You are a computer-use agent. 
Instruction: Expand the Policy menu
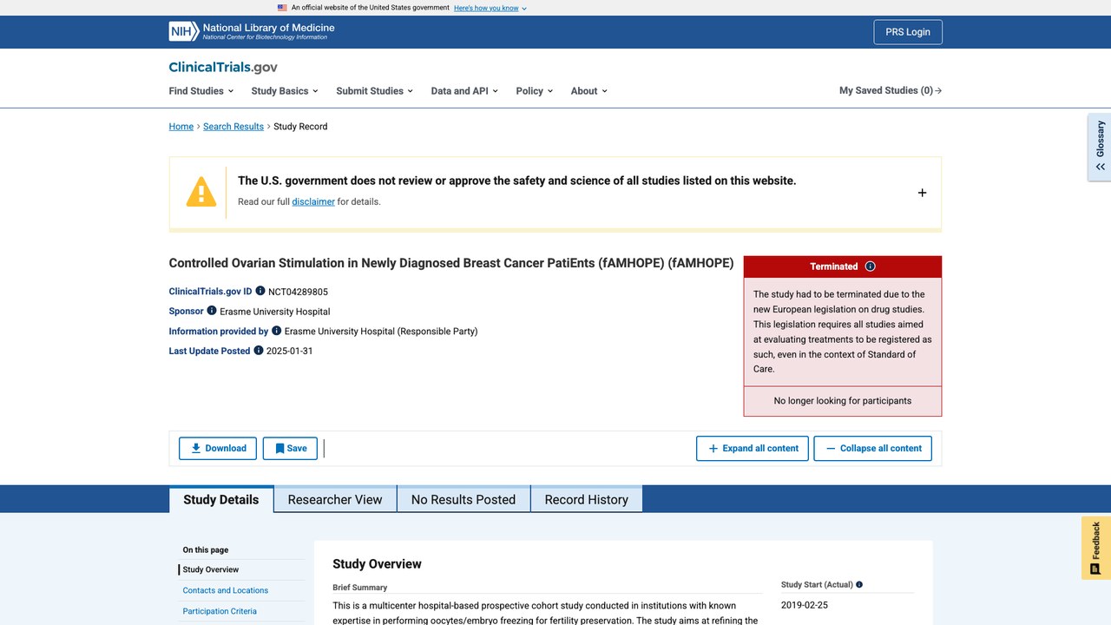coord(535,90)
